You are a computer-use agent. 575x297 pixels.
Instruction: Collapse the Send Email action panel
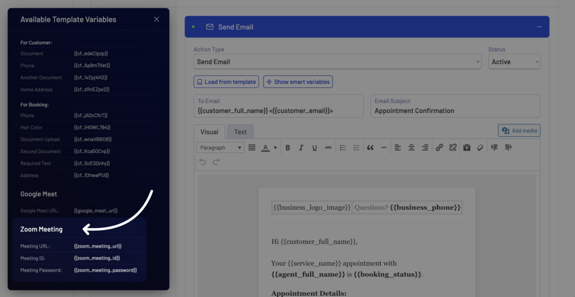539,27
